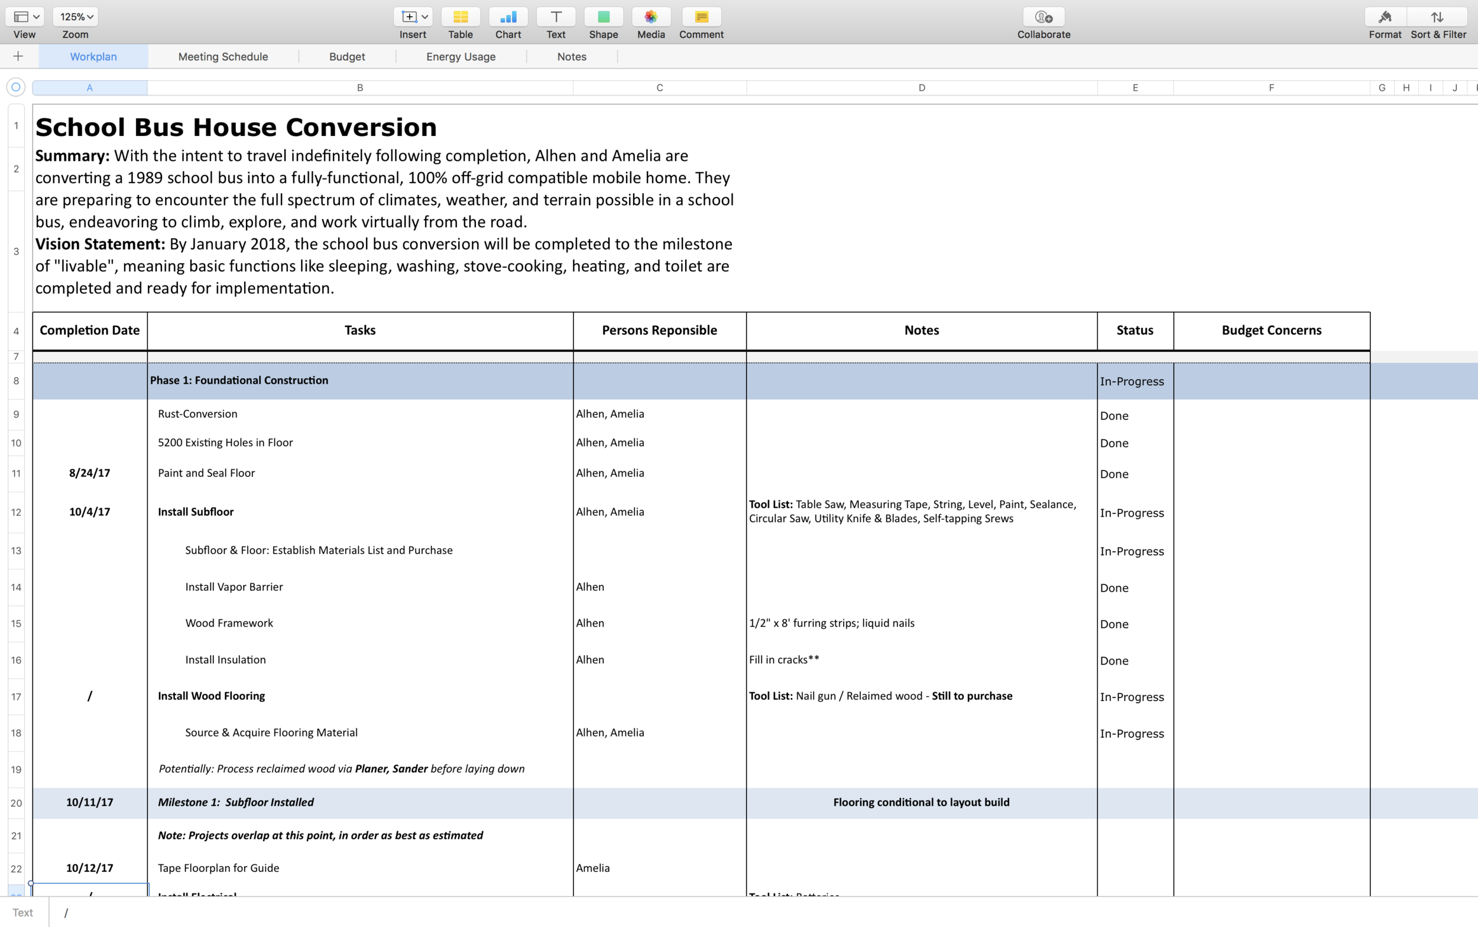Switch to the Budget sheet tab
The height and width of the screenshot is (927, 1478).
(347, 56)
